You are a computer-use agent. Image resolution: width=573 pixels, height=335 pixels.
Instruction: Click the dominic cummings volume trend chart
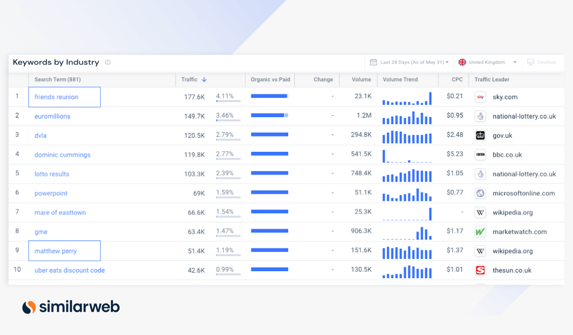tap(407, 156)
